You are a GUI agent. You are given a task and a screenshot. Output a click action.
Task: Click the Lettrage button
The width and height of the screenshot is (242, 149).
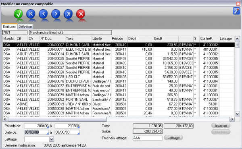pyautogui.click(x=173, y=138)
